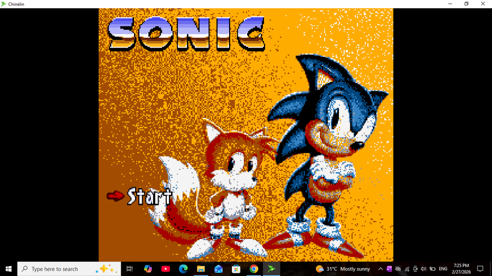492x276 pixels.
Task: Click the Meet Now tray icon
Action: pos(415,269)
